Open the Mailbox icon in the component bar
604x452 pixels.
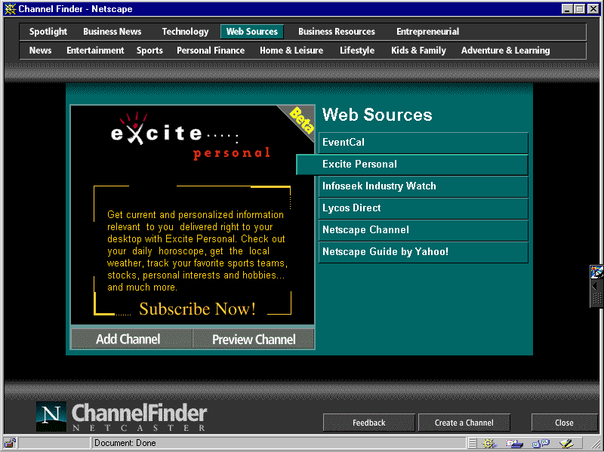click(514, 444)
